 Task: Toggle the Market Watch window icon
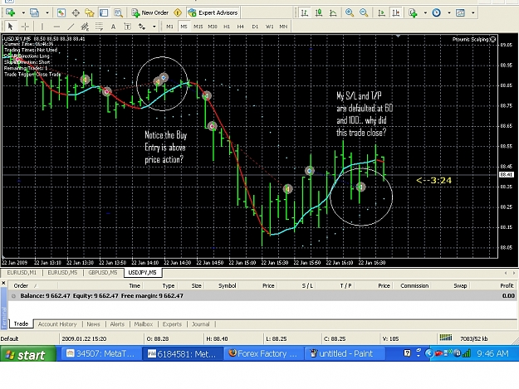click(61, 12)
